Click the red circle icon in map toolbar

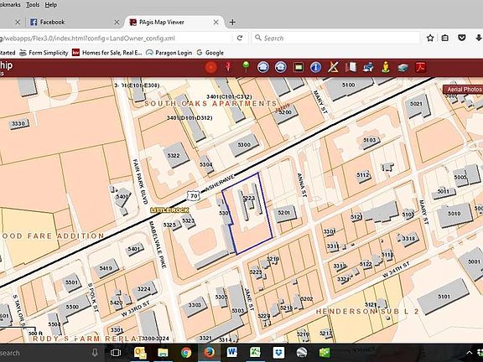pyautogui.click(x=211, y=67)
